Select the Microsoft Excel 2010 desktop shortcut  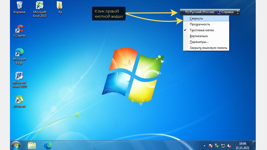(x=40, y=9)
